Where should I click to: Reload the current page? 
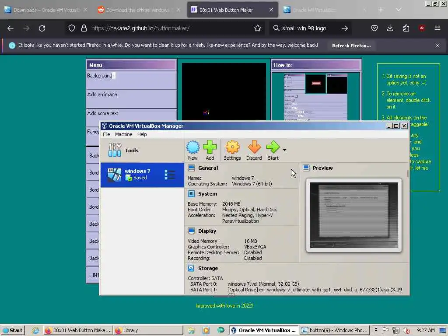(42, 28)
